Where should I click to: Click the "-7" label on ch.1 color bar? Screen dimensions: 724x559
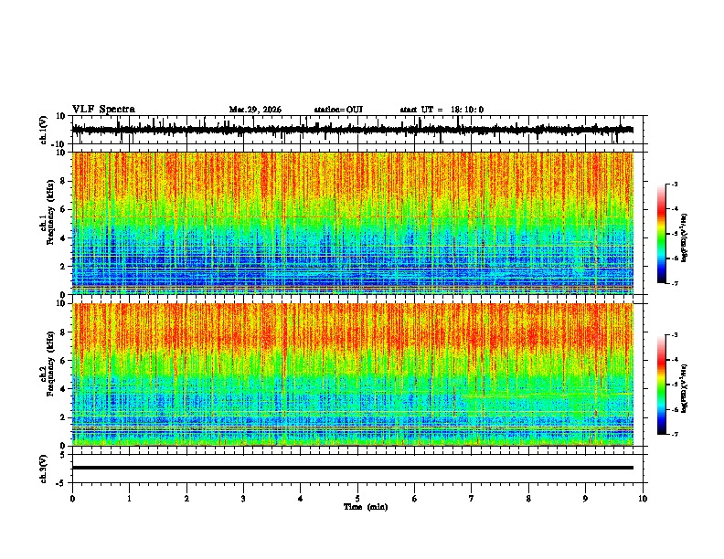(x=675, y=283)
